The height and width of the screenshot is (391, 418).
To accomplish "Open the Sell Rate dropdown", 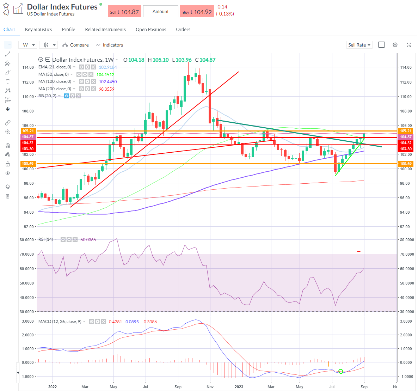I will (x=359, y=45).
